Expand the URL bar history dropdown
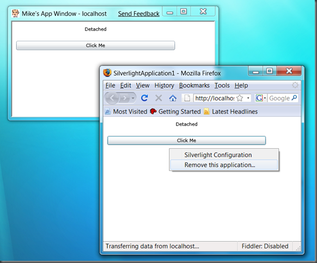 [x=248, y=98]
